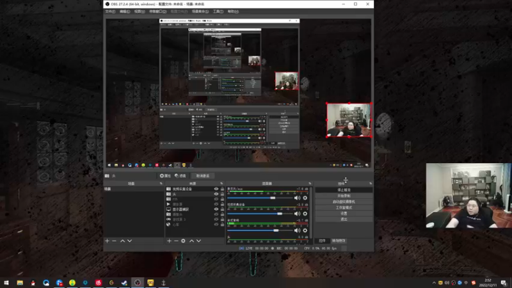Remove the selected scene with the minus icon
The width and height of the screenshot is (512, 288).
[x=114, y=241]
